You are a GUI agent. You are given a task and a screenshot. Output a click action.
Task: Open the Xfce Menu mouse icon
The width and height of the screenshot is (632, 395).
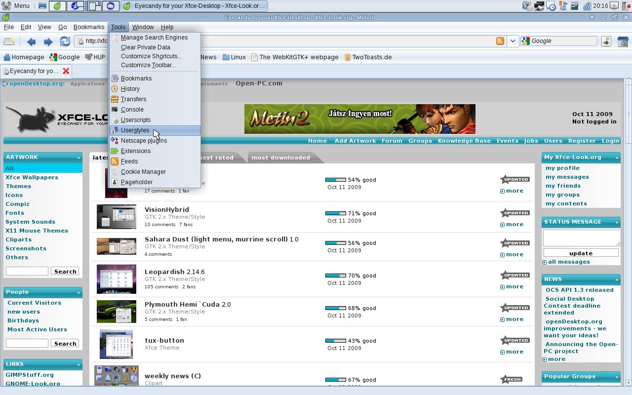(6, 6)
